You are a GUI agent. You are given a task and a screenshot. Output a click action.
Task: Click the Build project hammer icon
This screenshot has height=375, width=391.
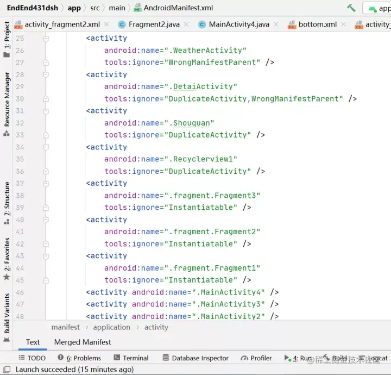351,8
